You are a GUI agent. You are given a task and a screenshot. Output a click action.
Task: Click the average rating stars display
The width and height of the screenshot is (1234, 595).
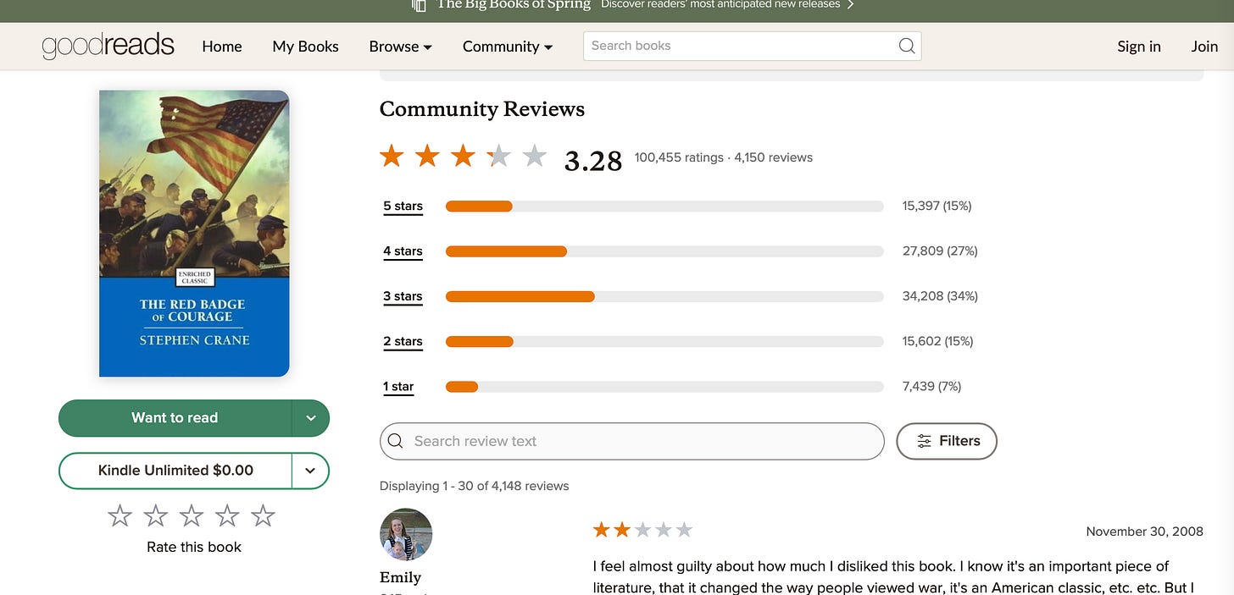coord(463,157)
